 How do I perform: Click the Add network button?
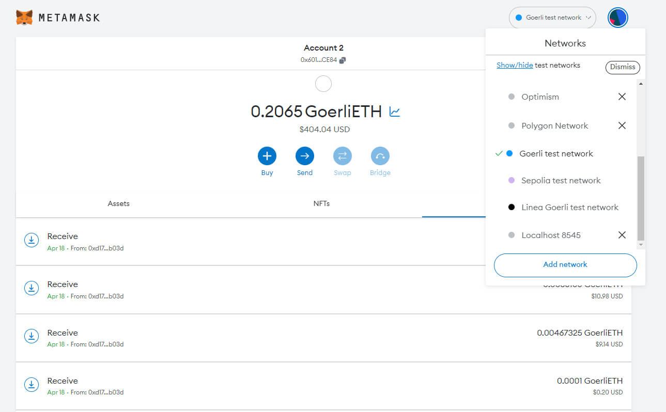pyautogui.click(x=565, y=264)
